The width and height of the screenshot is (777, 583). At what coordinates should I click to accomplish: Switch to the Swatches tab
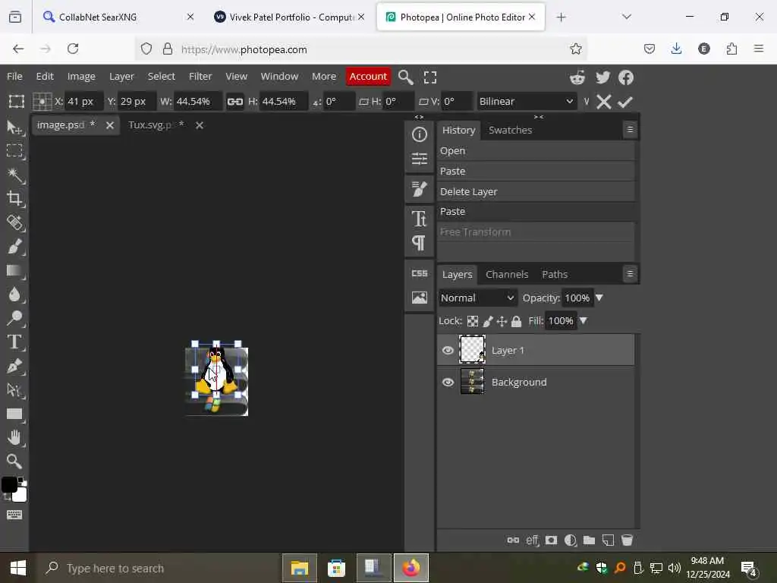click(510, 130)
